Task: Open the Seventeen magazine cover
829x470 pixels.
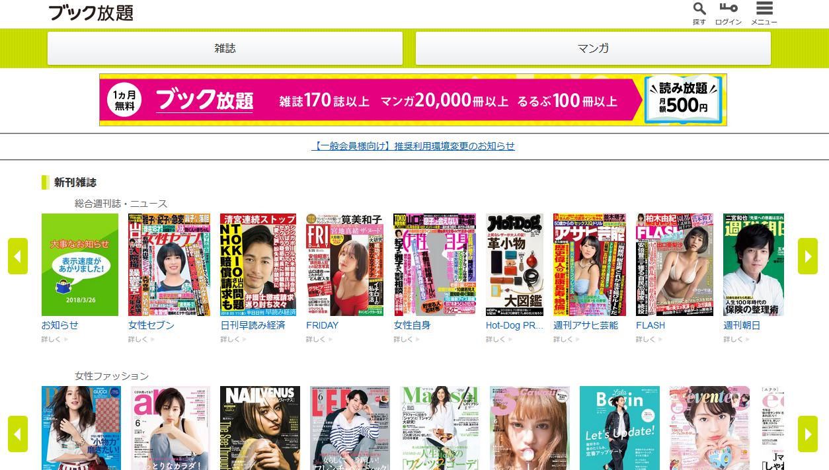Action: [x=709, y=428]
